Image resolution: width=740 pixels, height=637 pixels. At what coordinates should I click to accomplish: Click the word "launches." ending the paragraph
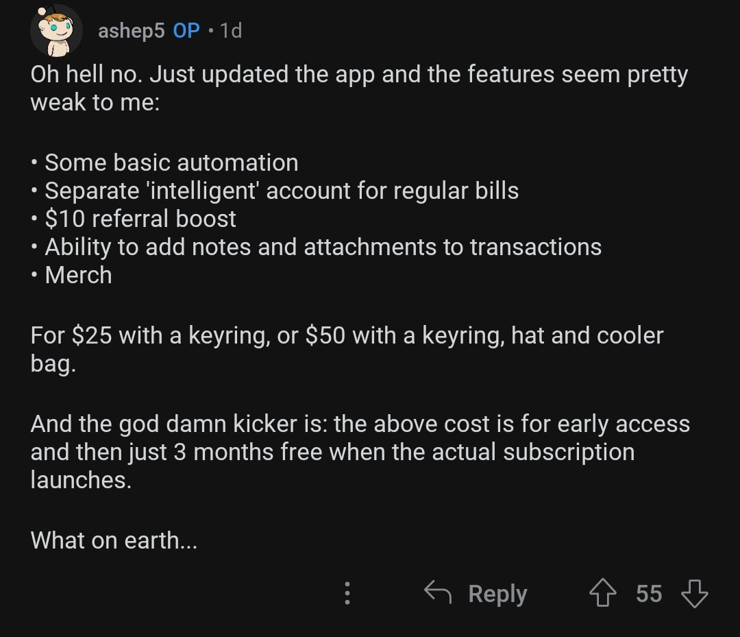[x=80, y=480]
